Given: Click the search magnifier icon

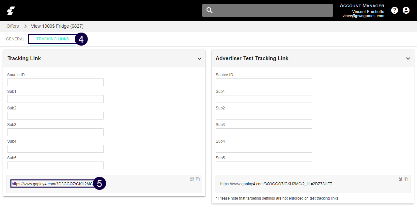Looking at the screenshot, I should point(209,10).
